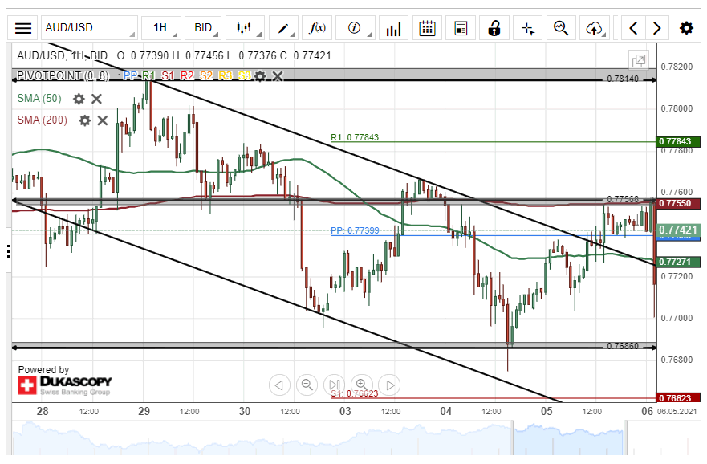Image resolution: width=707 pixels, height=464 pixels.
Task: Click the S1 0.76623 price tag
Action: pos(678,398)
